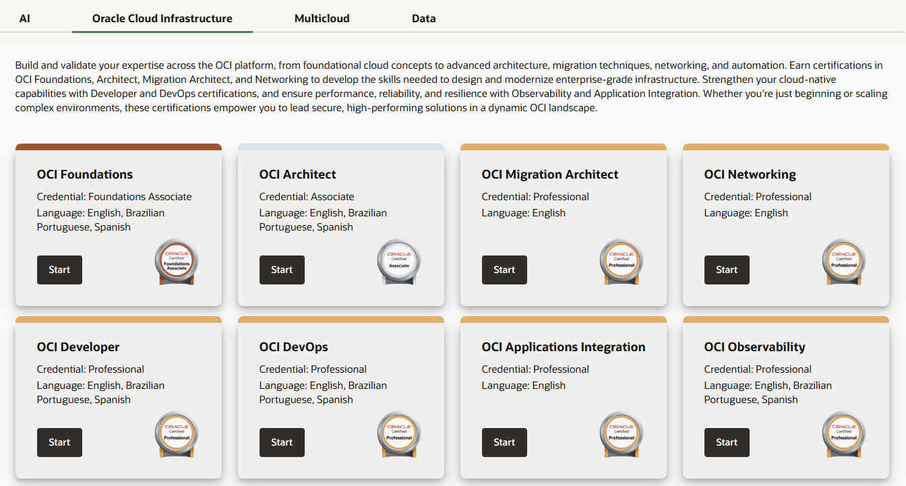This screenshot has width=906, height=486.
Task: Click the OCI Foundations card title
Action: pyautogui.click(x=85, y=175)
